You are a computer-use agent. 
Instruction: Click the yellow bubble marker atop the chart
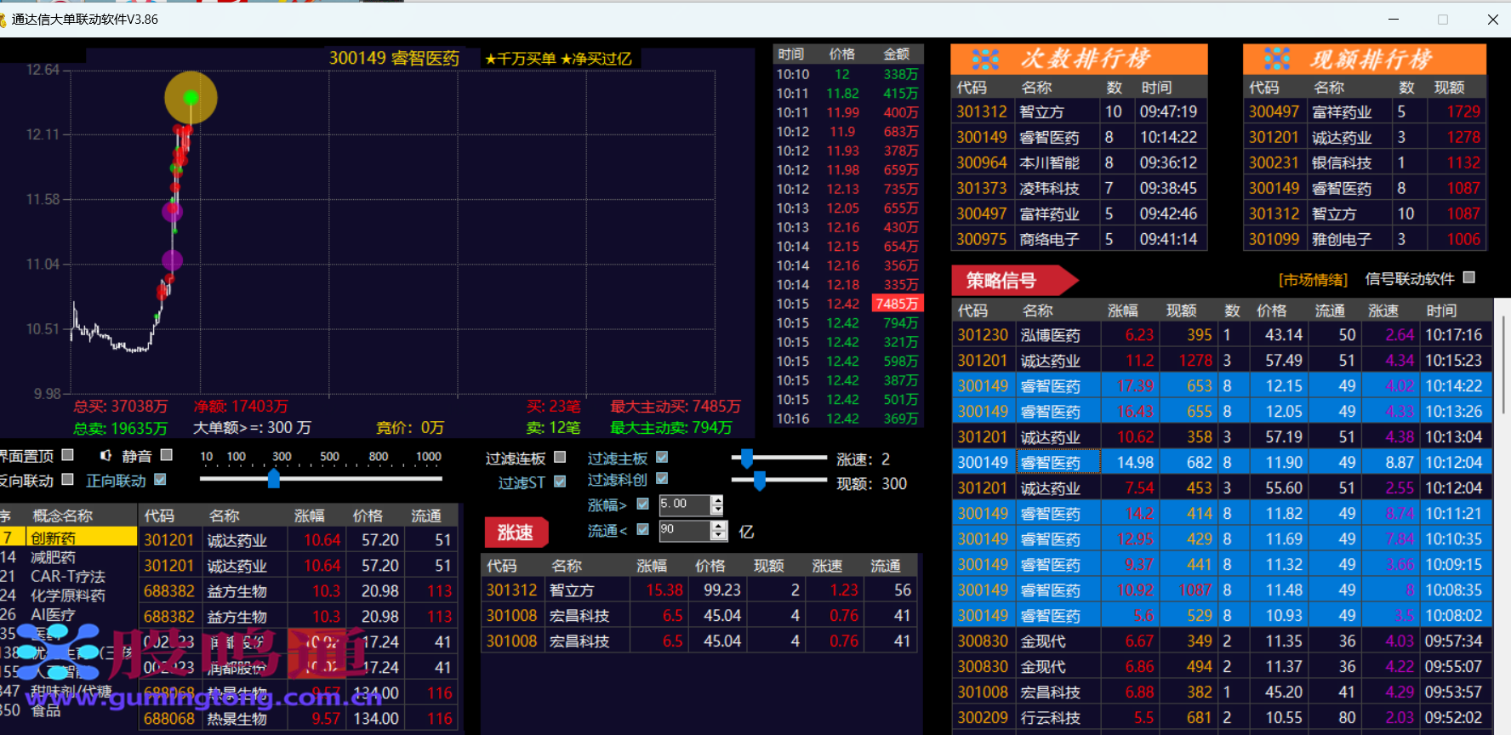(x=191, y=98)
